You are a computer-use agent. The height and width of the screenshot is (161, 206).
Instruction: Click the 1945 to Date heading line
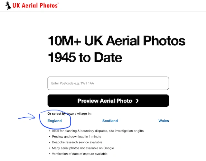85,58
